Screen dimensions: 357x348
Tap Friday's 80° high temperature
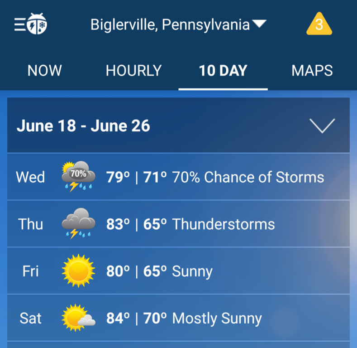tap(118, 271)
